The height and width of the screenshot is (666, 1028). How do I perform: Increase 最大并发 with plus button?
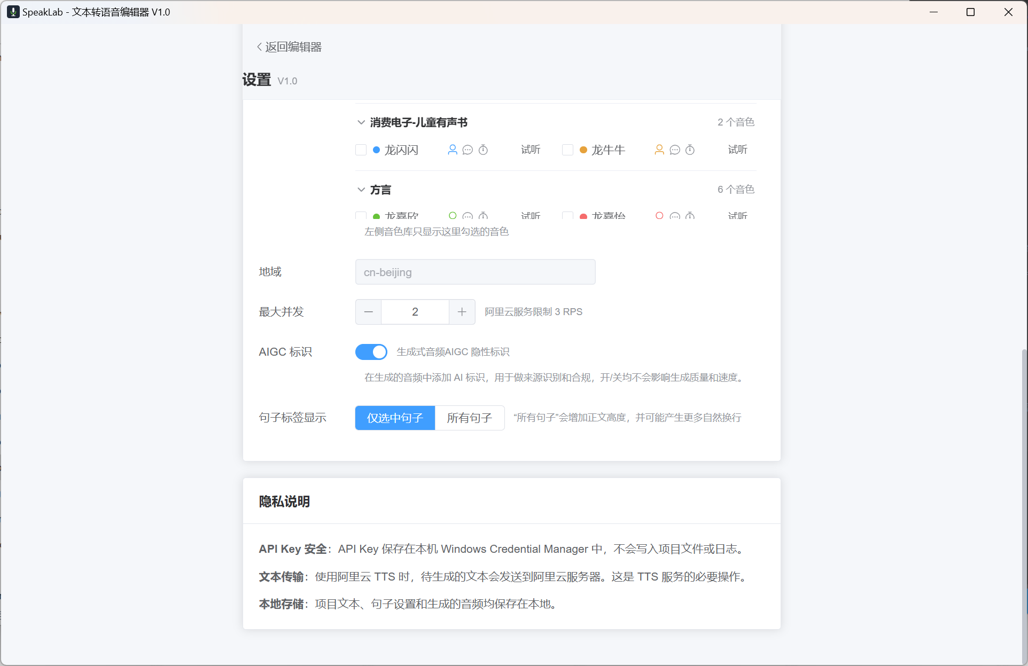tap(462, 312)
